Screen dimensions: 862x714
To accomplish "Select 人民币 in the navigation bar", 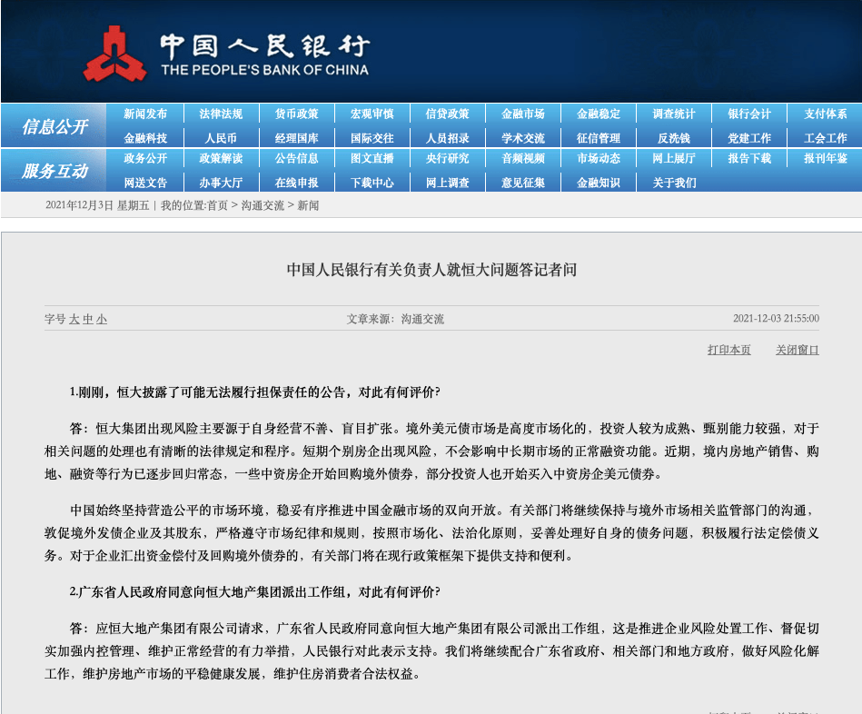I will click(221, 138).
